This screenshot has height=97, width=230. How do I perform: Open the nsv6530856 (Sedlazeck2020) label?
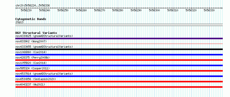pyautogui.click(x=36, y=79)
